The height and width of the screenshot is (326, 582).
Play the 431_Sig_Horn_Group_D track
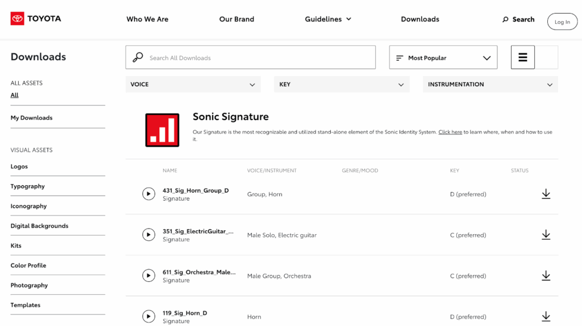click(x=148, y=194)
